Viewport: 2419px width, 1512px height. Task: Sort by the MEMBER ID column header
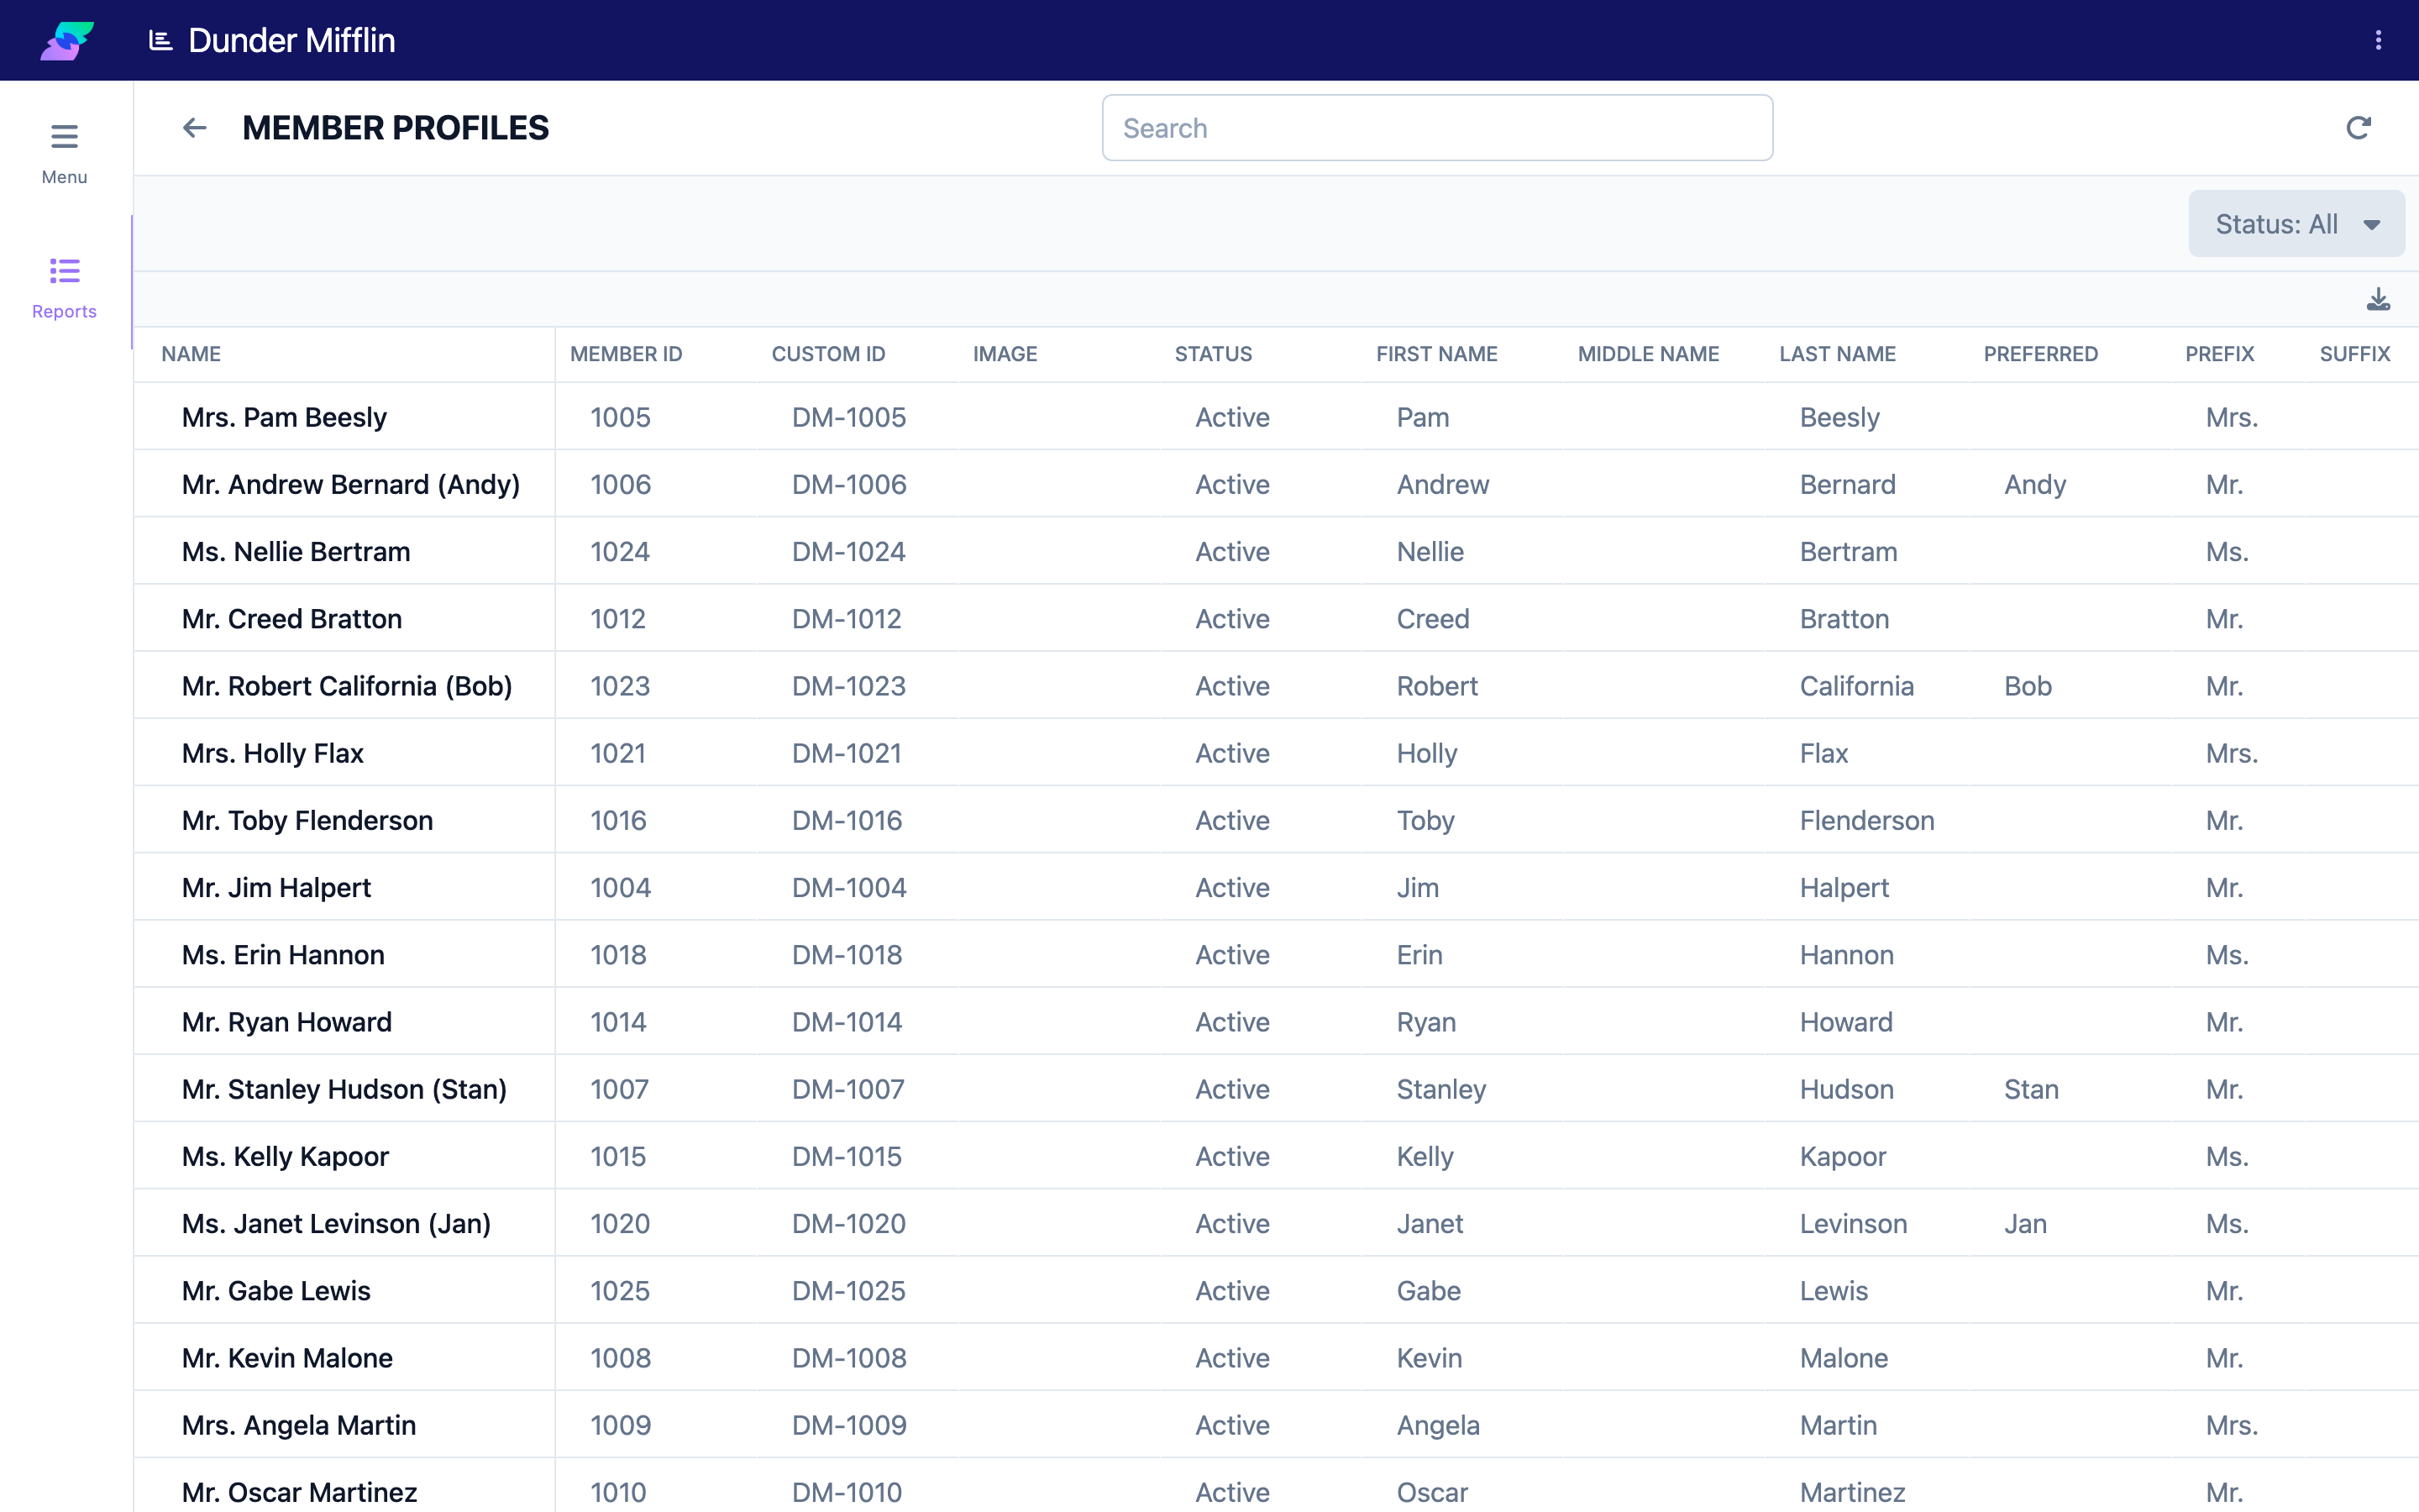point(626,354)
